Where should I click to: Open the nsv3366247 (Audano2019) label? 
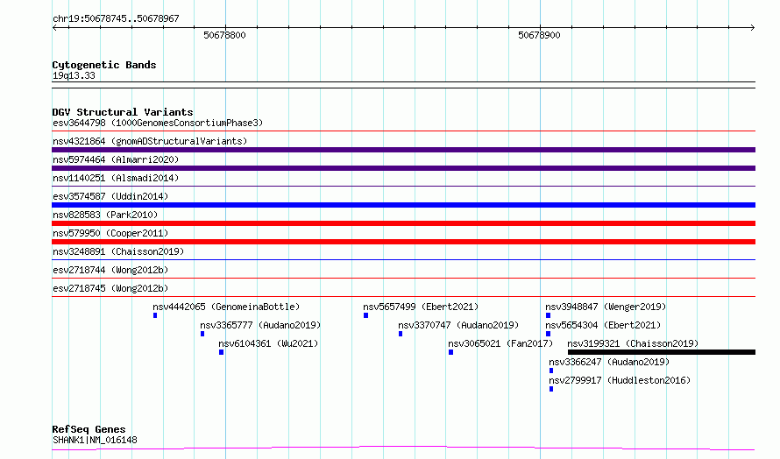609,362
